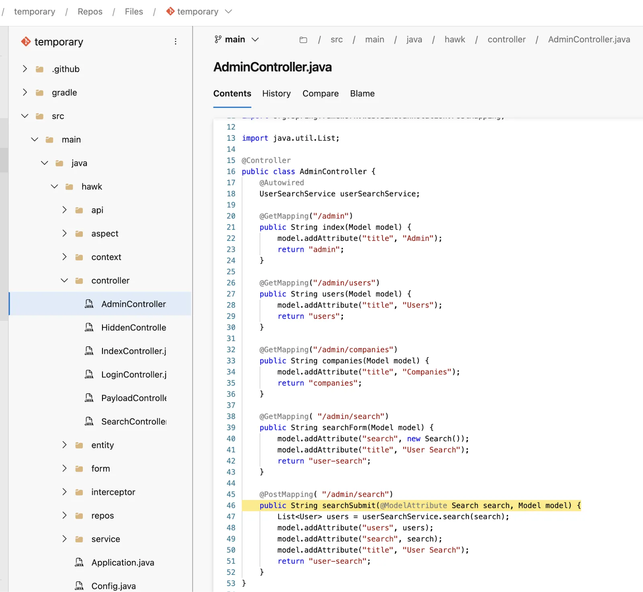Screen dimensions: 643x592
Task: Click the Java file icon for Config.java
Action: 79,586
